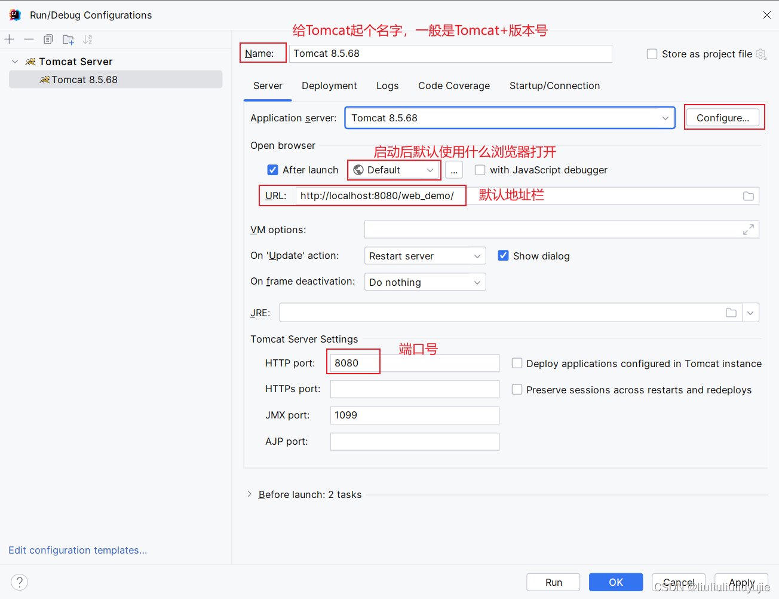Browse folder icon in JRE field

(x=731, y=313)
